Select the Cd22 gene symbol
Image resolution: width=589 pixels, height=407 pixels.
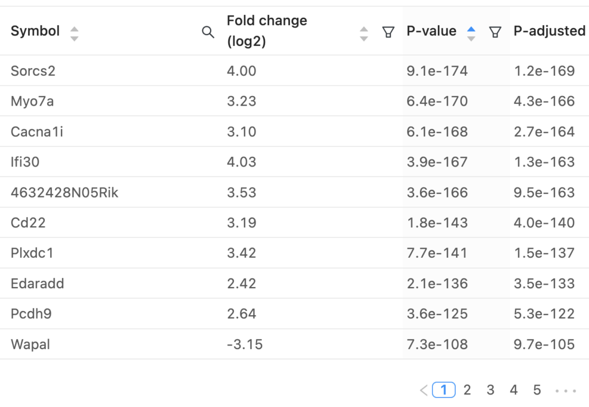(28, 223)
